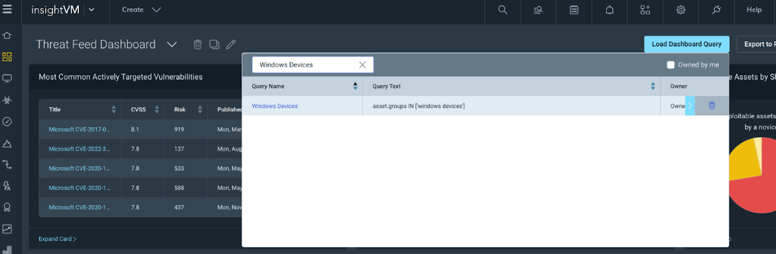Open the settings gear icon
This screenshot has width=776, height=254.
681,10
